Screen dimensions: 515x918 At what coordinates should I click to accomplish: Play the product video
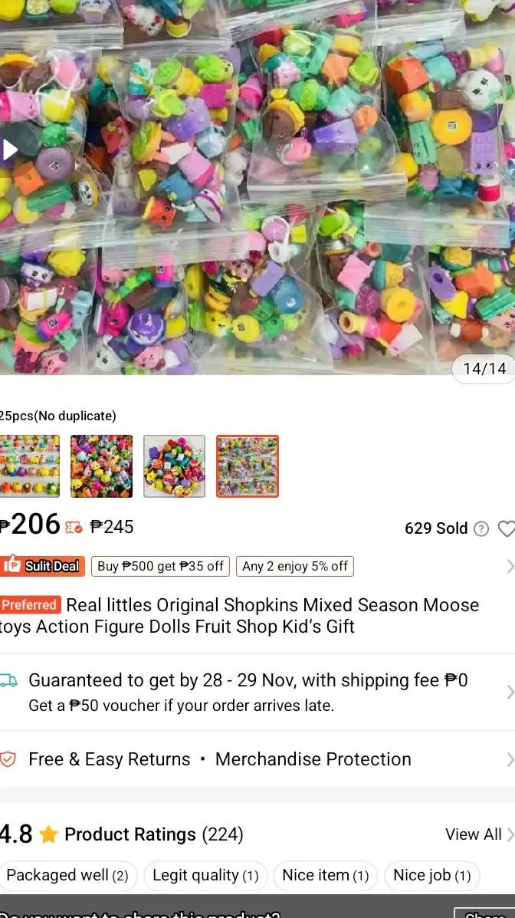pos(9,150)
